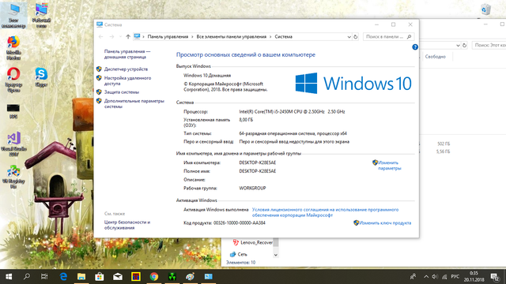The width and height of the screenshot is (506, 284).
Task: Open Opera browser desktop icon
Action: [13, 80]
